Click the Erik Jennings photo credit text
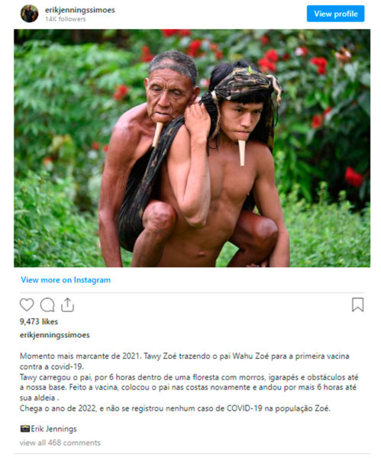This screenshot has width=381, height=458. click(53, 429)
